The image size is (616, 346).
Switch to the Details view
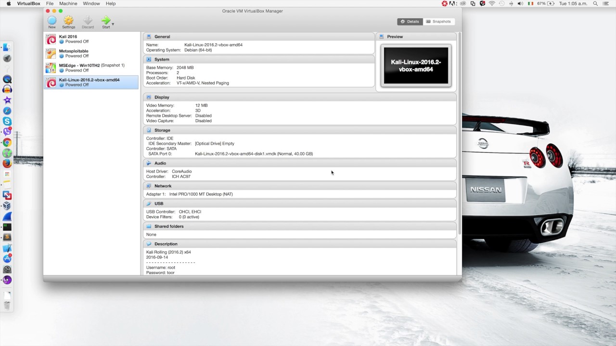410,22
